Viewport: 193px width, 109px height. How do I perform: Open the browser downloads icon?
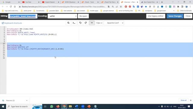coord(158,7)
